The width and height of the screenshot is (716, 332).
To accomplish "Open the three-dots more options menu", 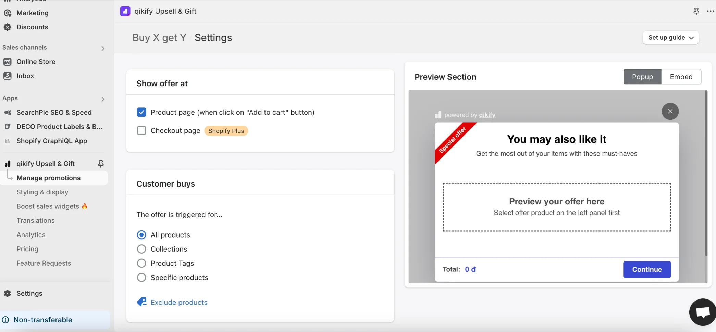I will click(711, 11).
